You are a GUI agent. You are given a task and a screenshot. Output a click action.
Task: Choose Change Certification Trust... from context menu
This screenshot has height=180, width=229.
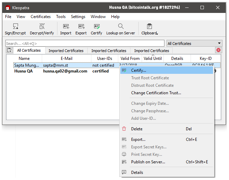(x=166, y=93)
